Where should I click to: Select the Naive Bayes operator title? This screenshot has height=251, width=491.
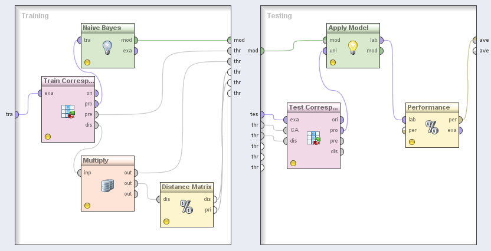point(102,28)
